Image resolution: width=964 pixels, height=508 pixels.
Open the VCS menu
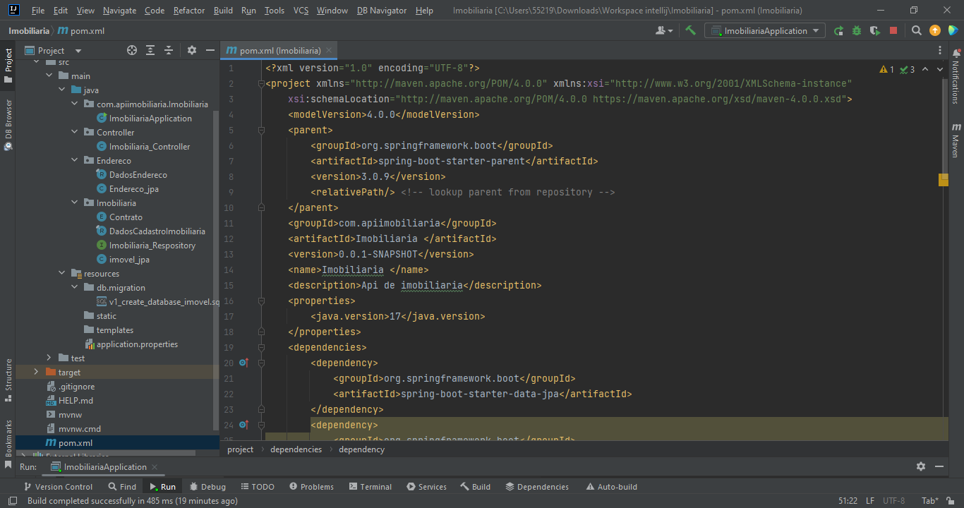[x=301, y=11]
